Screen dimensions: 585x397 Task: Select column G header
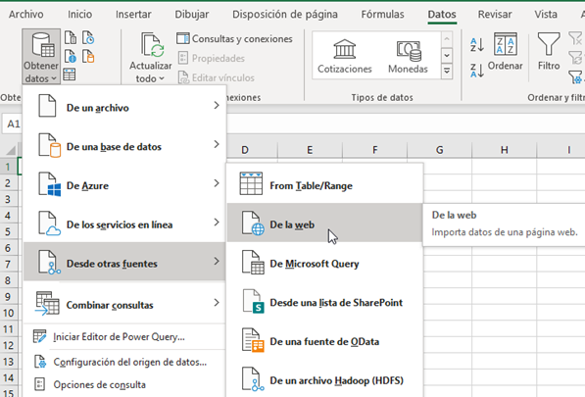(440, 150)
